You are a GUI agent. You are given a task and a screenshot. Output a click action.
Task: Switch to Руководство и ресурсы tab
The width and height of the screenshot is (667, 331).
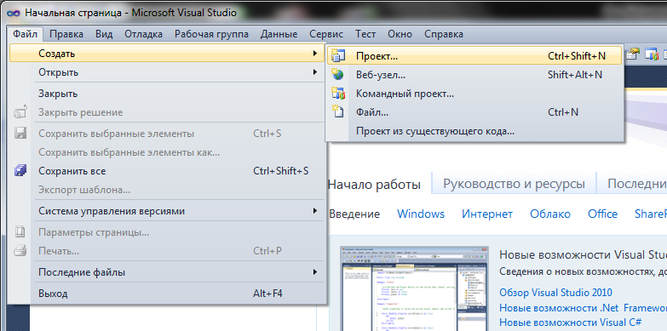point(514,184)
